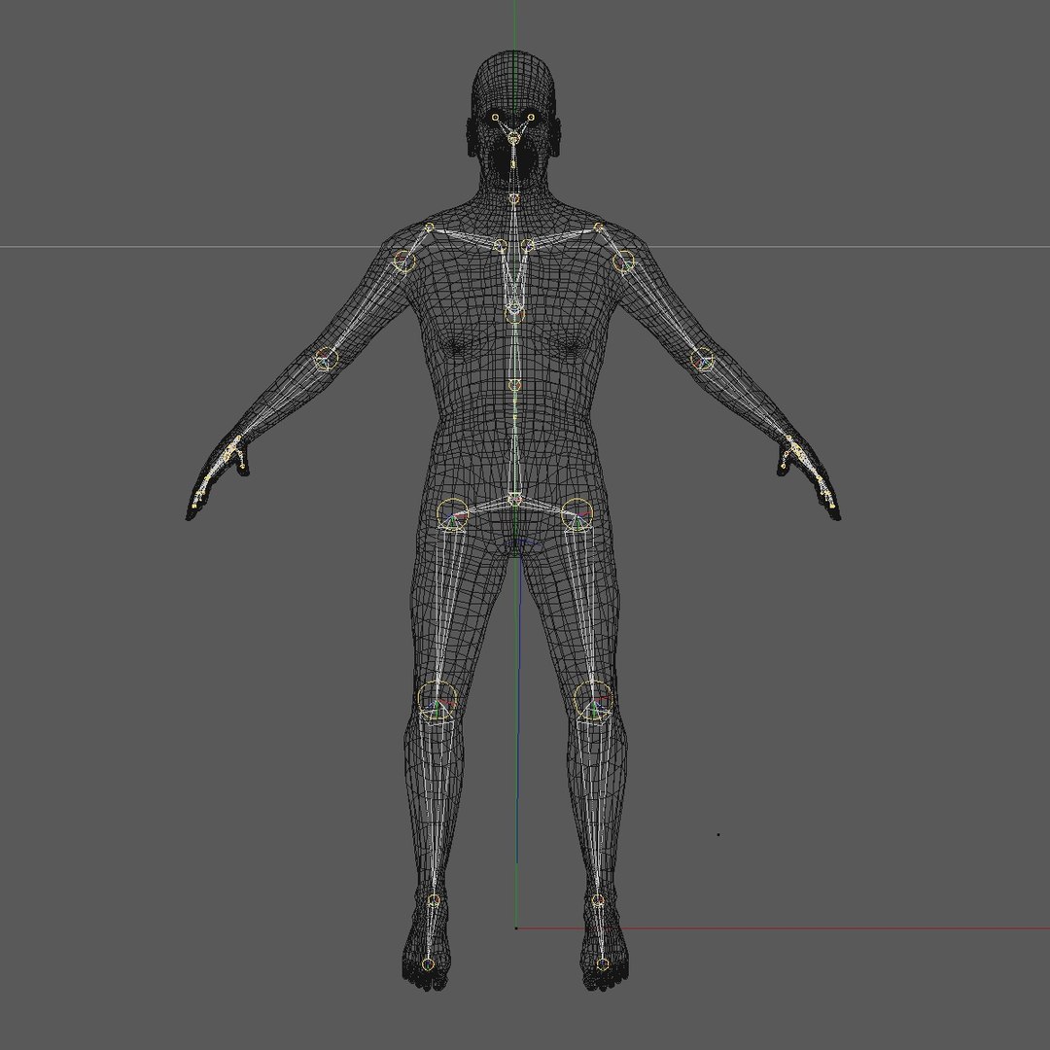This screenshot has height=1050, width=1050.
Task: Select the screen-left elbow joint
Action: [326, 358]
